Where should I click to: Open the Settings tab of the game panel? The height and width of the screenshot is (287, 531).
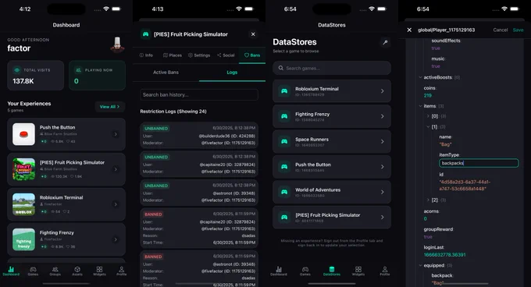tap(199, 55)
